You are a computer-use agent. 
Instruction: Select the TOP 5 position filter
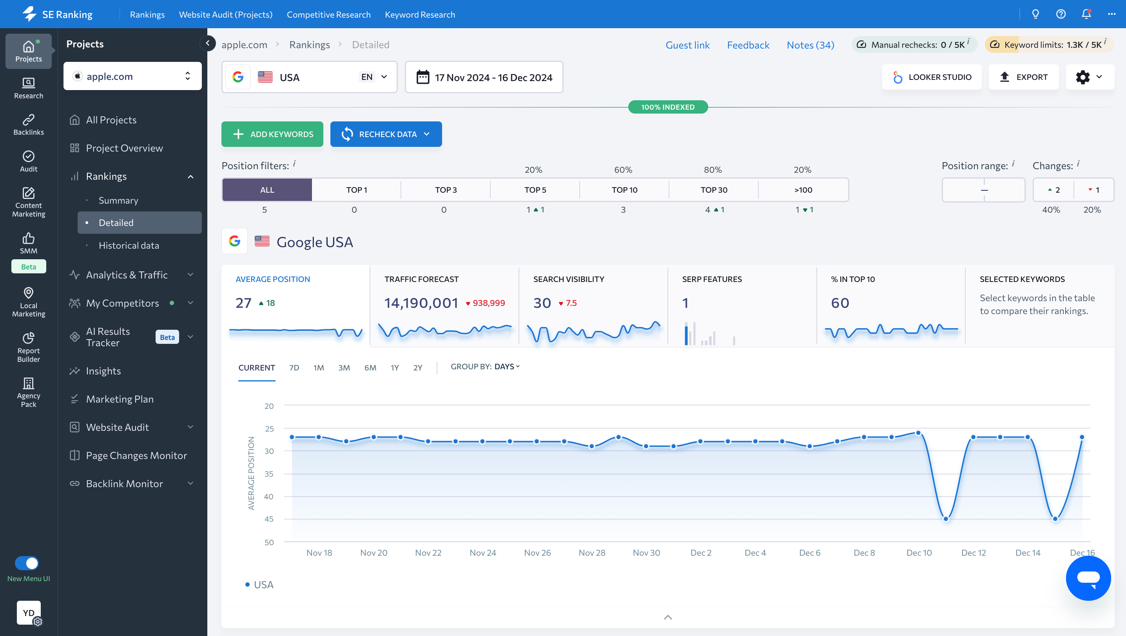click(x=535, y=190)
